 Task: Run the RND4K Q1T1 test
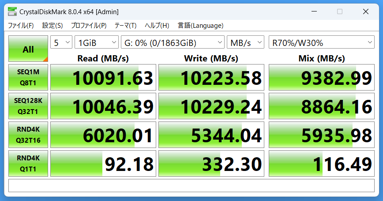click(28, 163)
